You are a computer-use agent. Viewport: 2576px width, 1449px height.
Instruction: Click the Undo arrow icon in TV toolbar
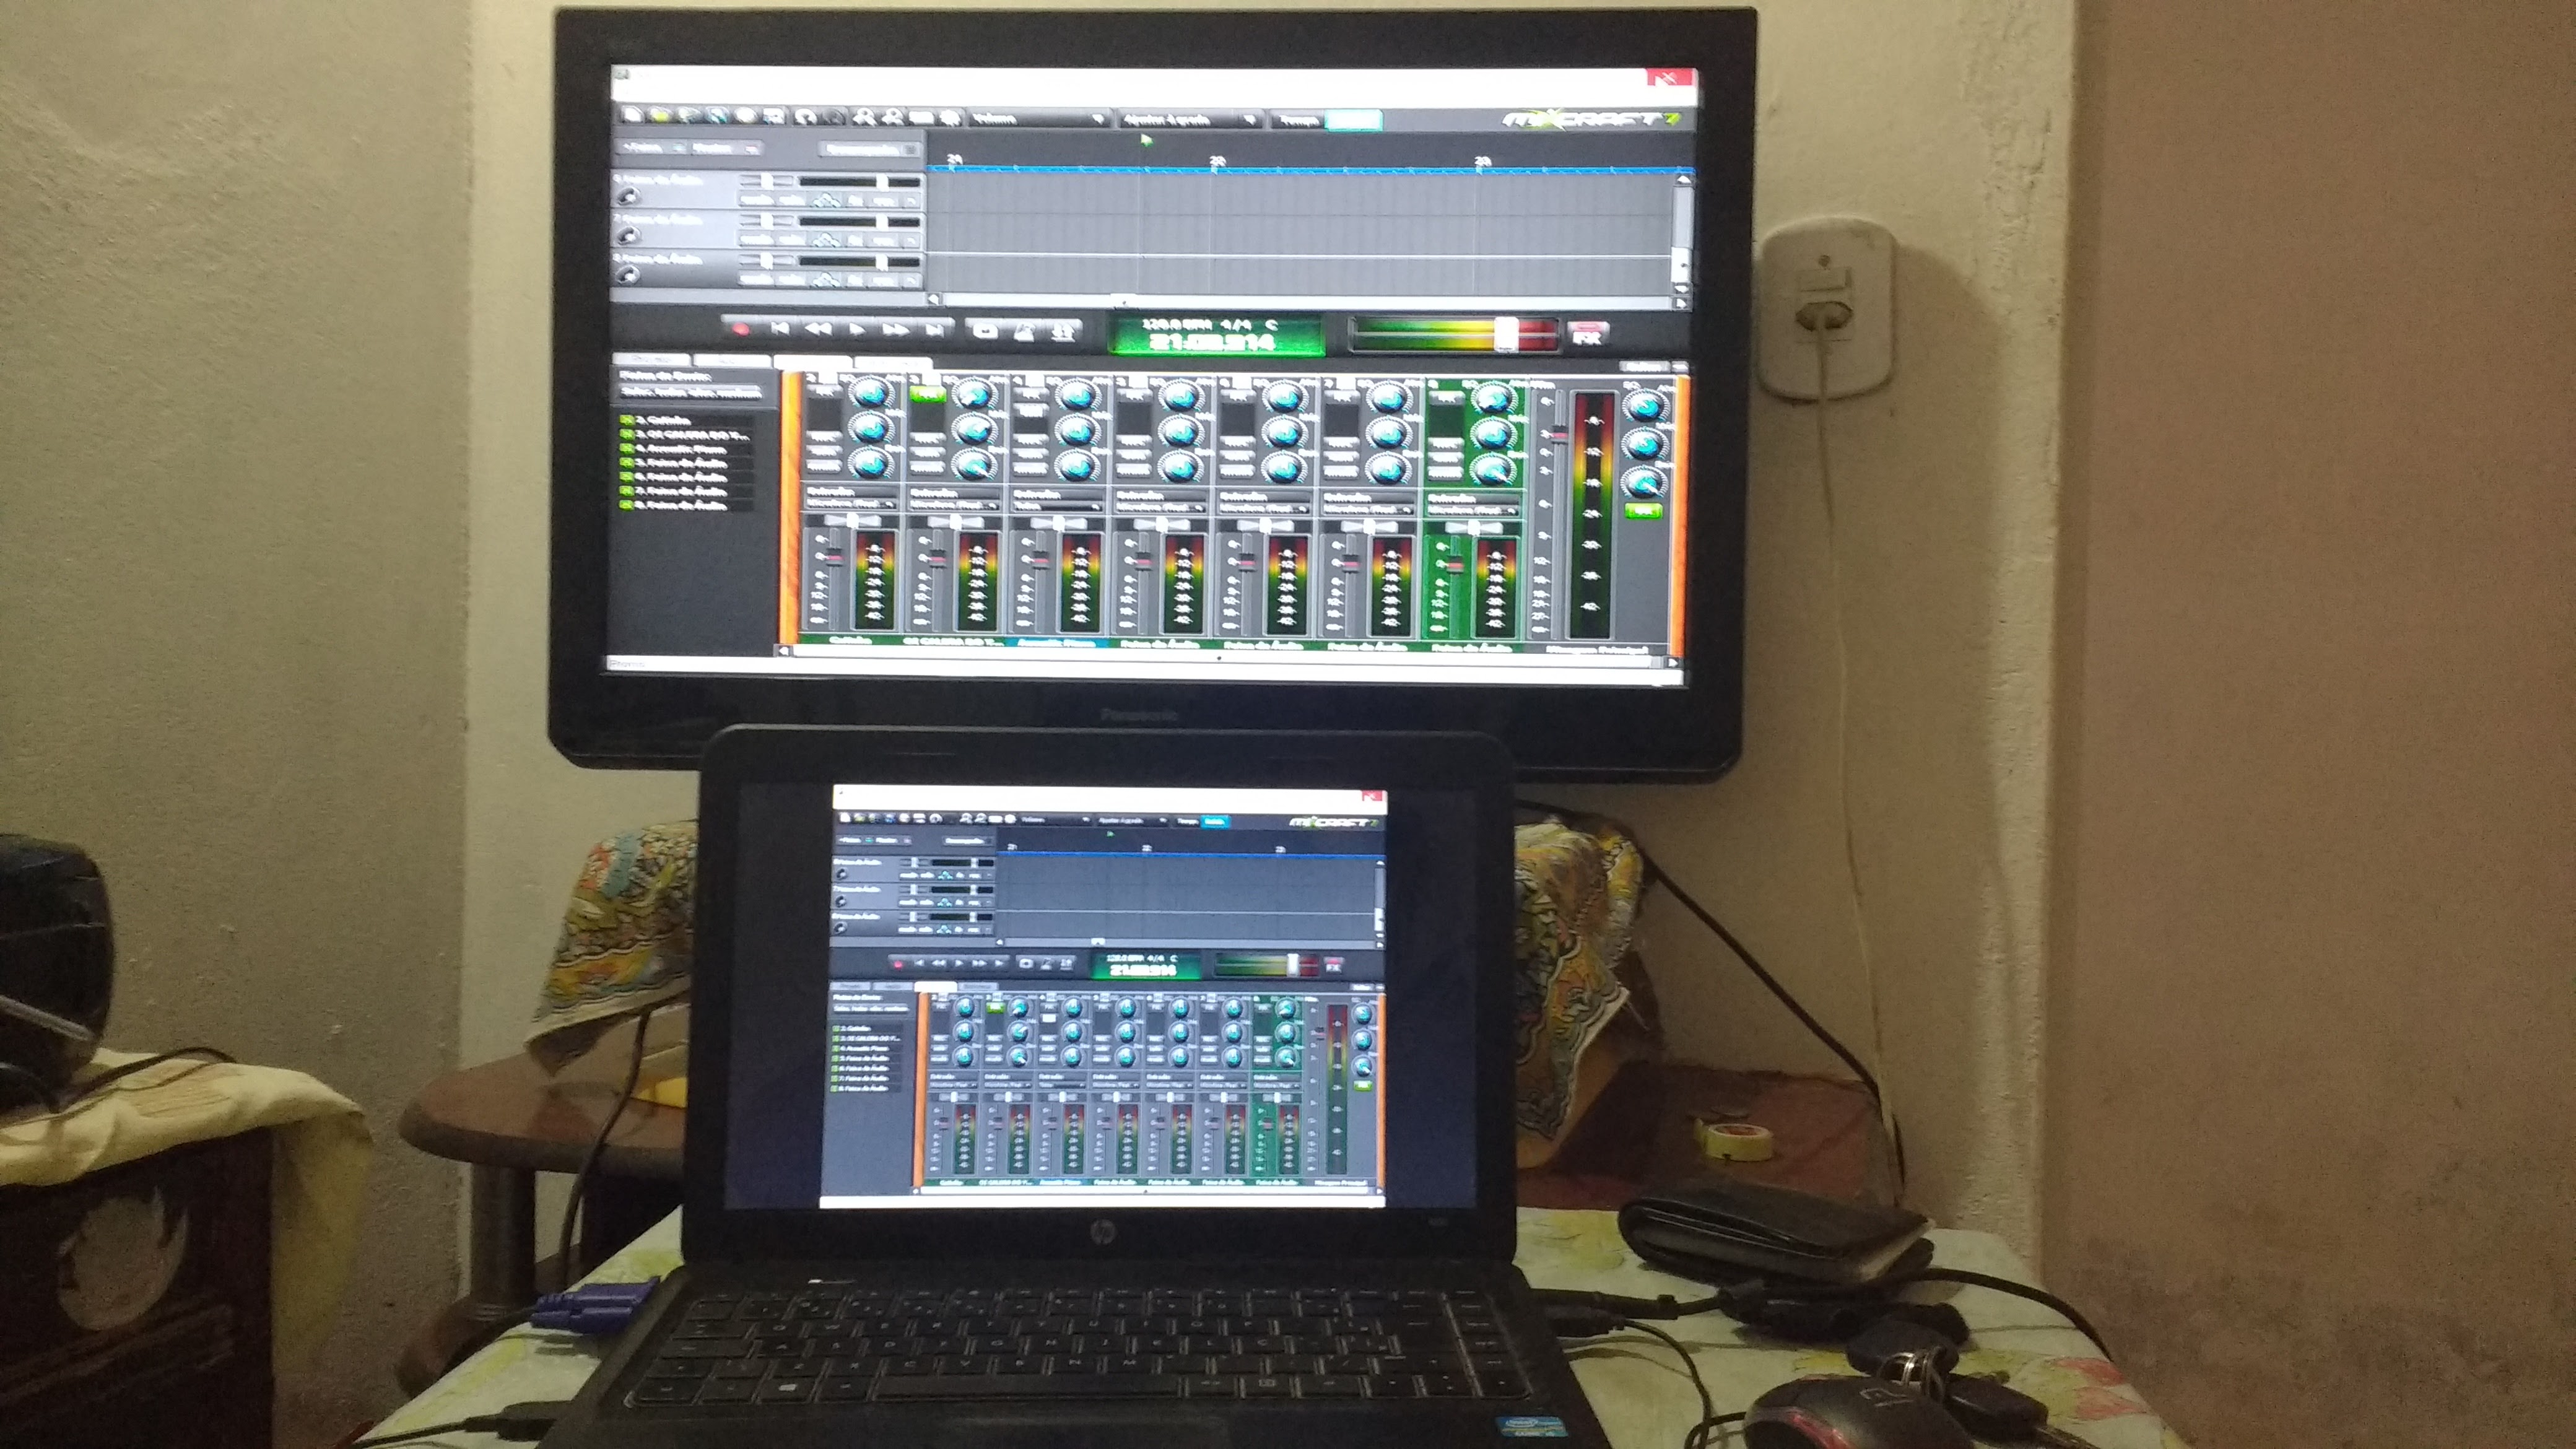coord(805,117)
